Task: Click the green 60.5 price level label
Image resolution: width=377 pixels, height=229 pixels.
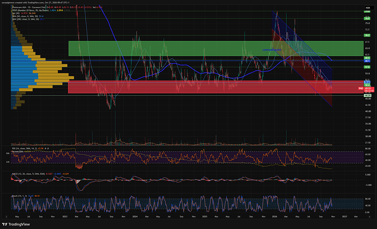Action: 367,58
